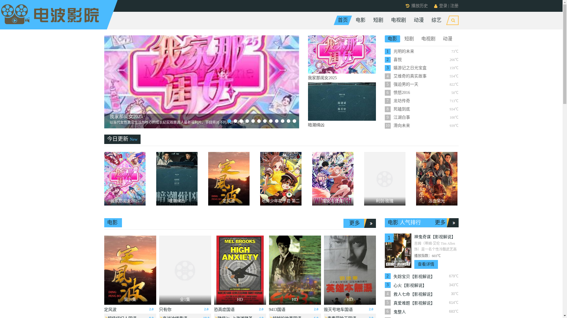Switch ranking list to 动漫 tab

[448, 39]
